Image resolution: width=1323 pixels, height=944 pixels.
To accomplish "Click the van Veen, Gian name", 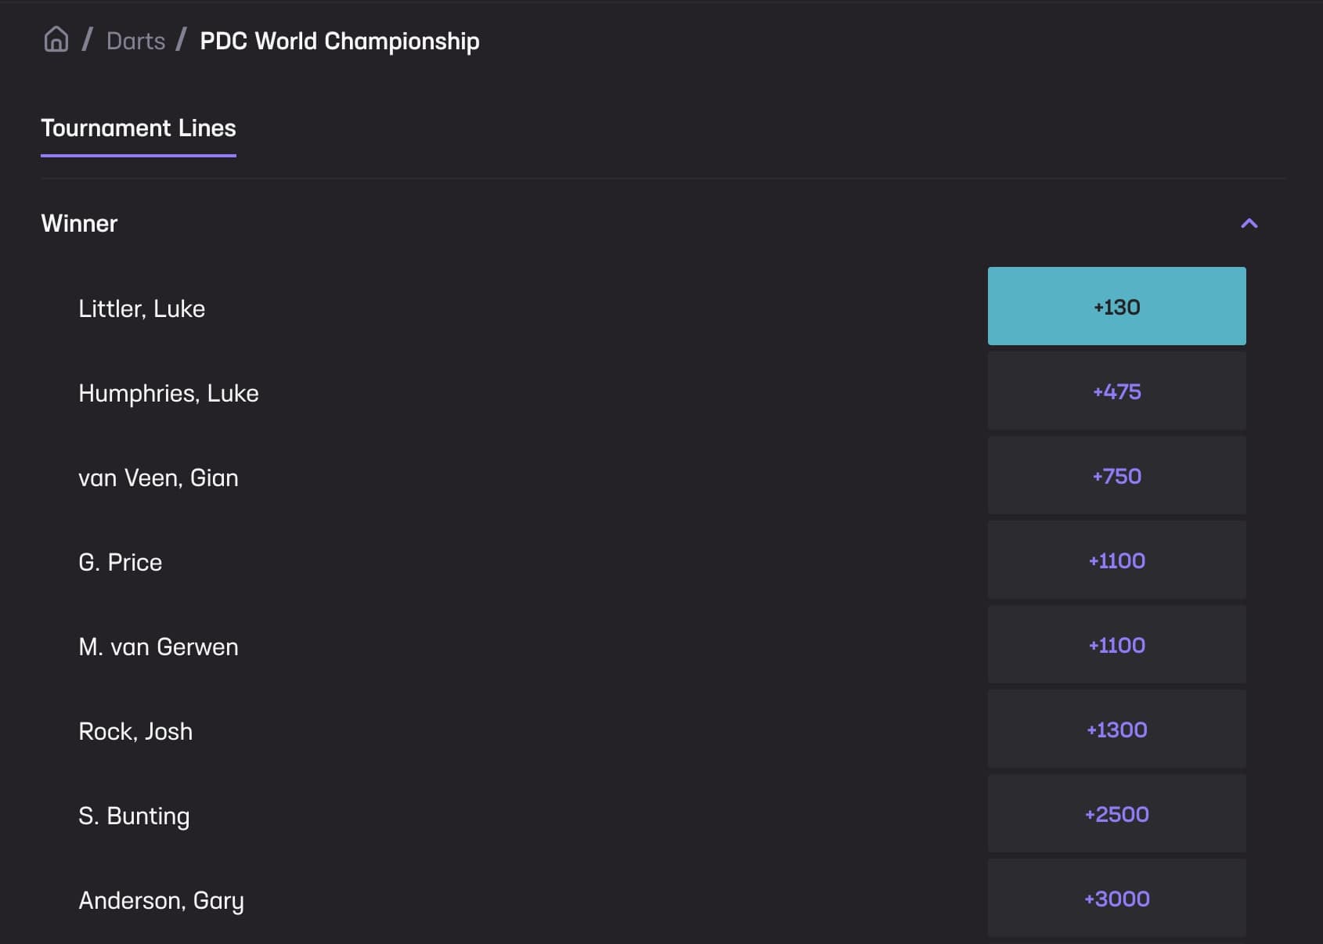I will point(158,477).
